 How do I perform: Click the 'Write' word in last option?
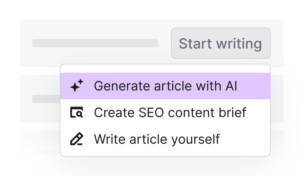109,139
